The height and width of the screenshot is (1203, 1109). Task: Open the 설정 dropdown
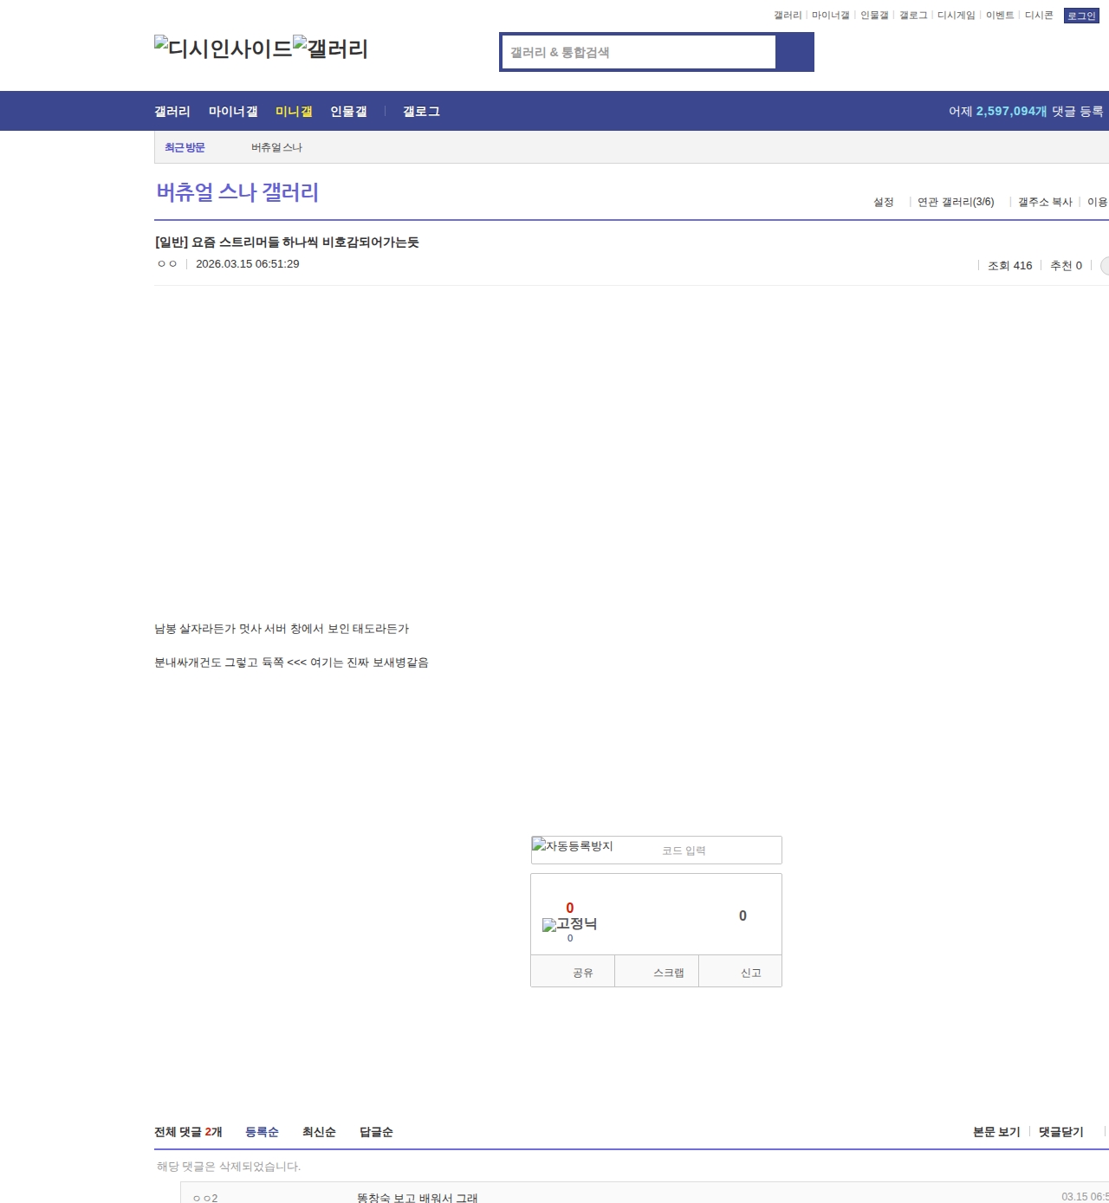click(884, 202)
